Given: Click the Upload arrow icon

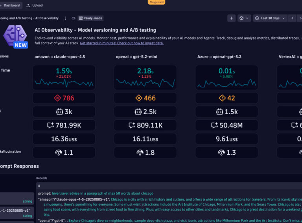Looking at the screenshot, I should tap(28, 5).
